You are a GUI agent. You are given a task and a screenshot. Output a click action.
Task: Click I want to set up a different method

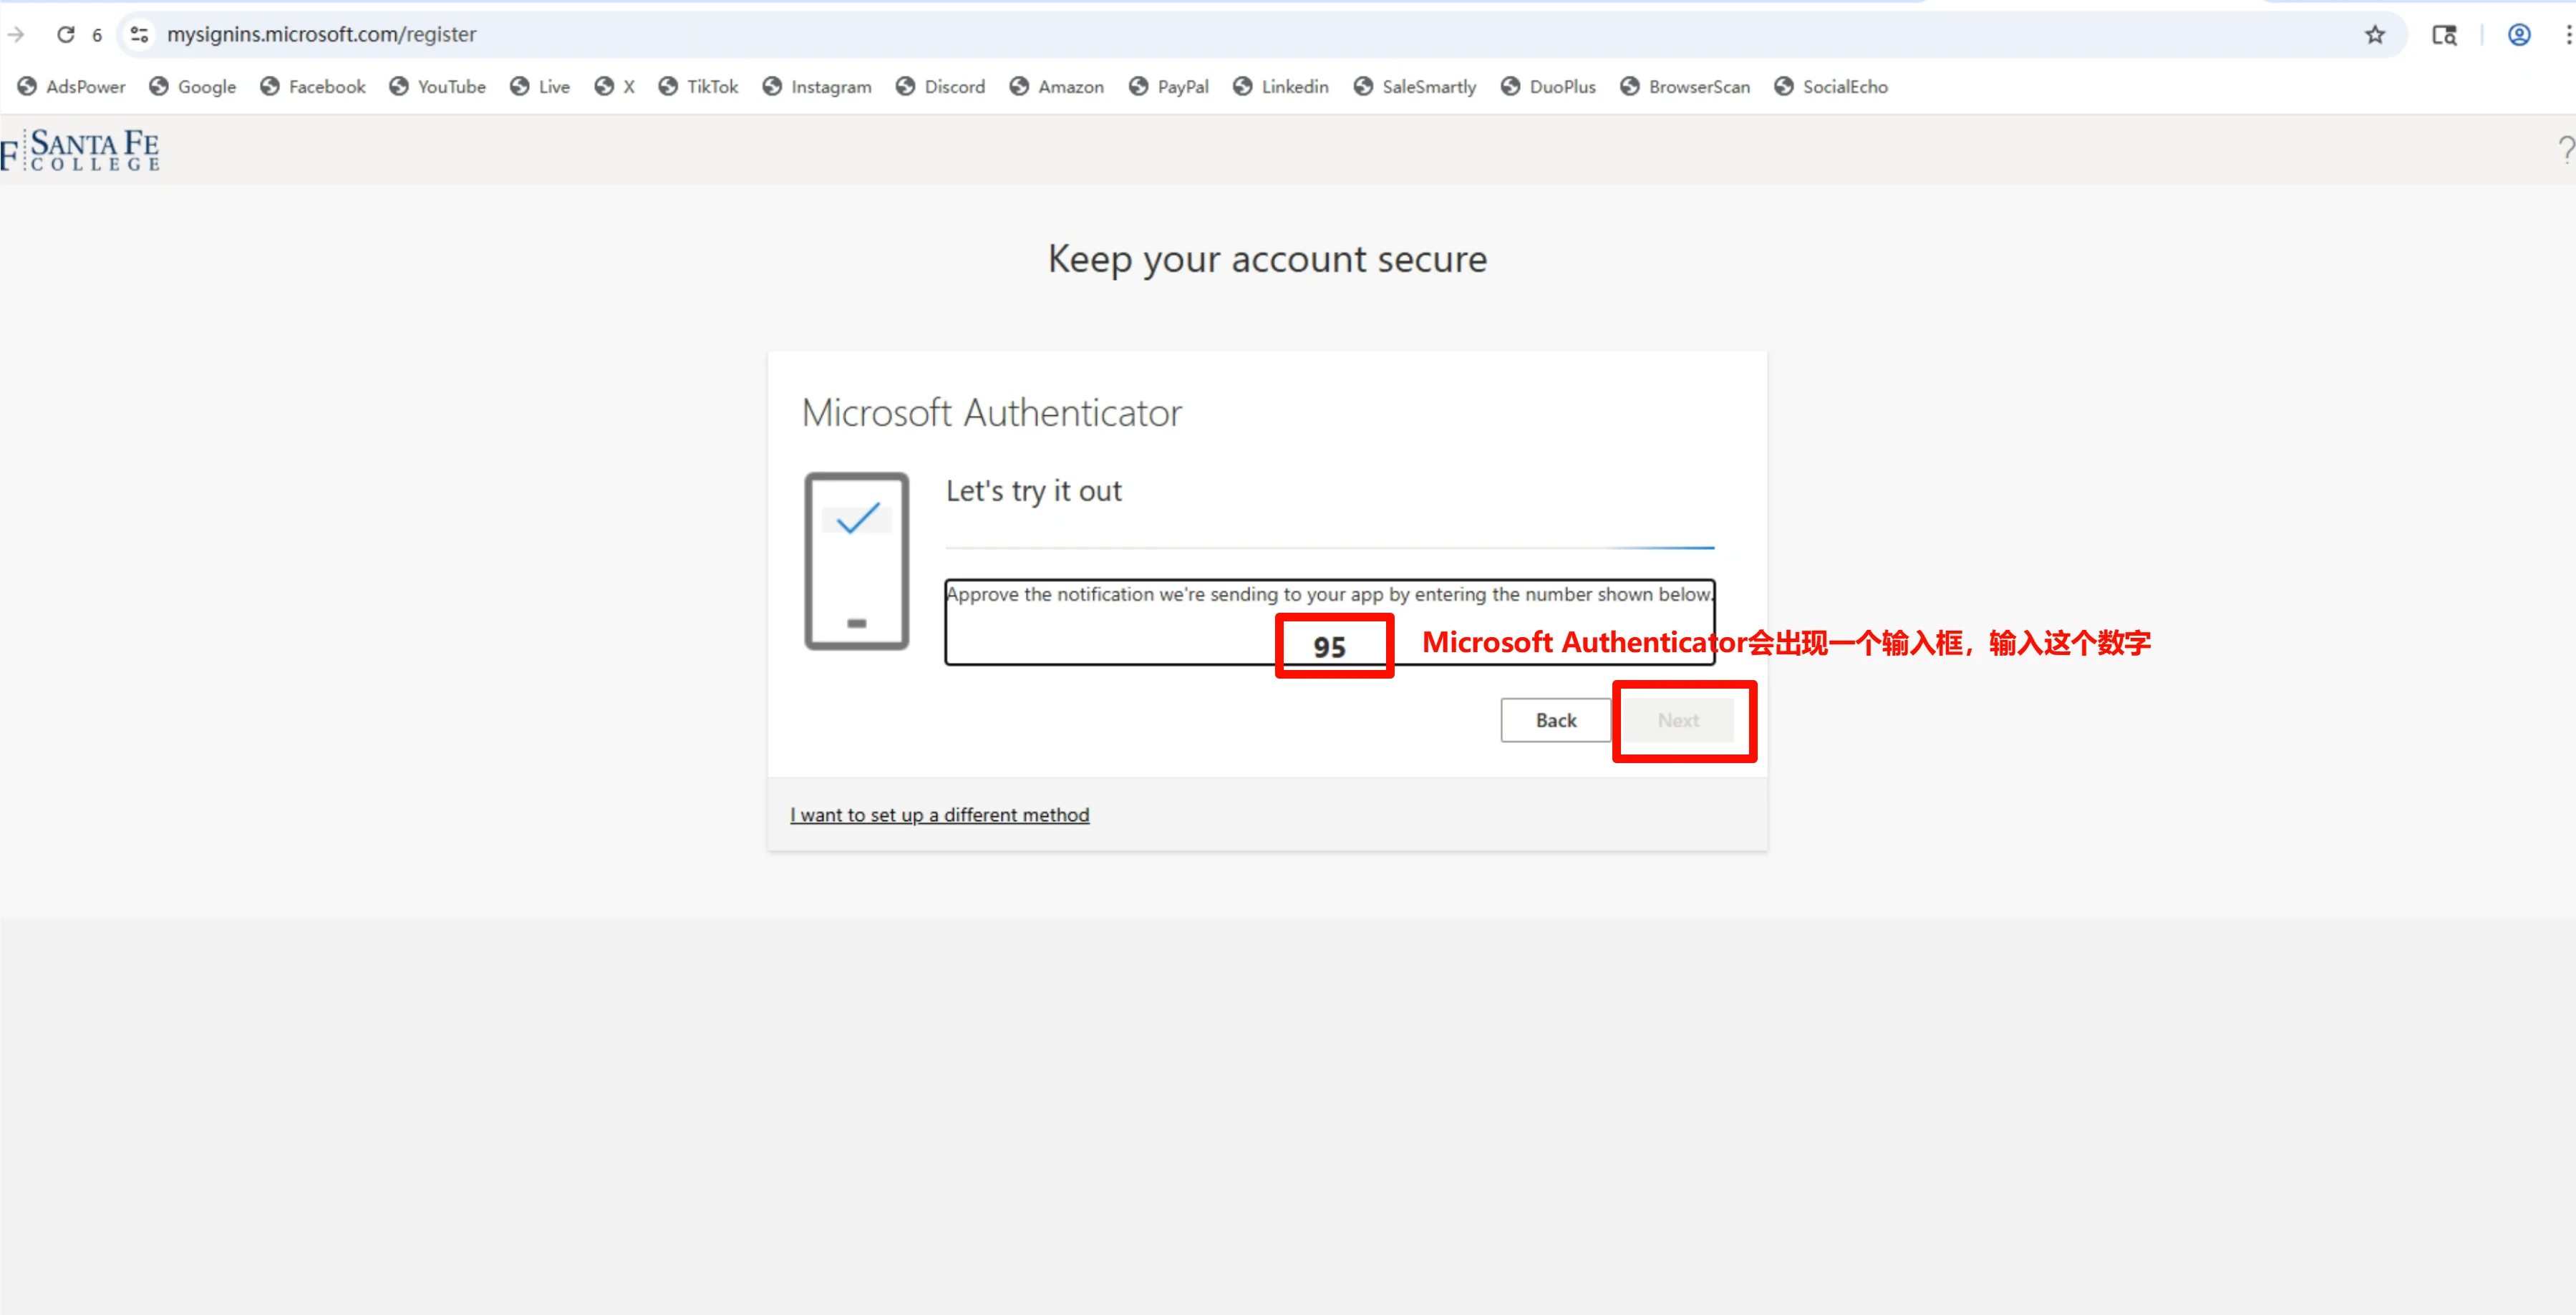point(940,815)
